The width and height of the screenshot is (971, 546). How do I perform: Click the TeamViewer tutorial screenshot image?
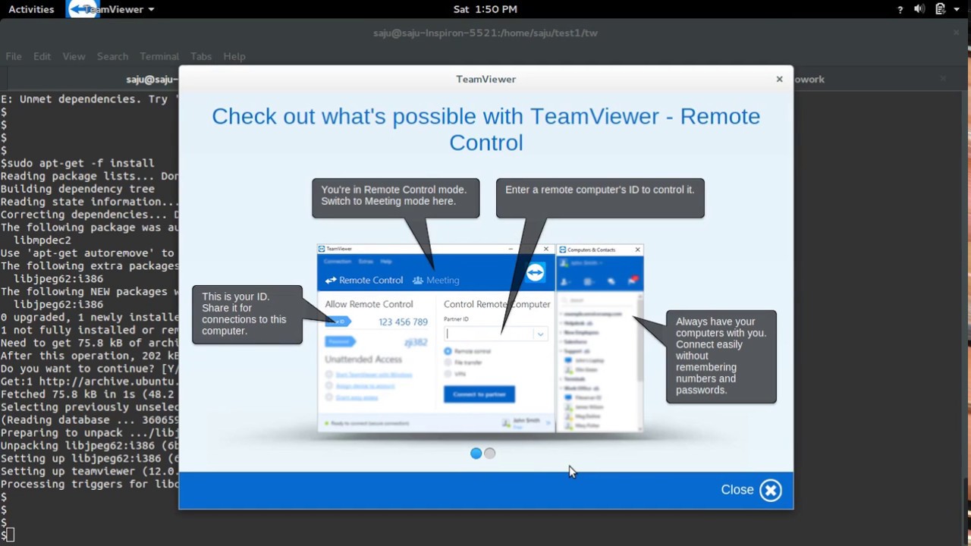[x=480, y=338]
